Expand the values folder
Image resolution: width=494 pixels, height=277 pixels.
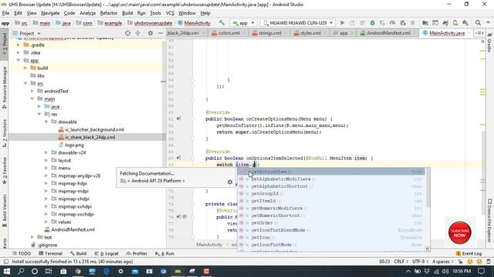tap(46, 222)
